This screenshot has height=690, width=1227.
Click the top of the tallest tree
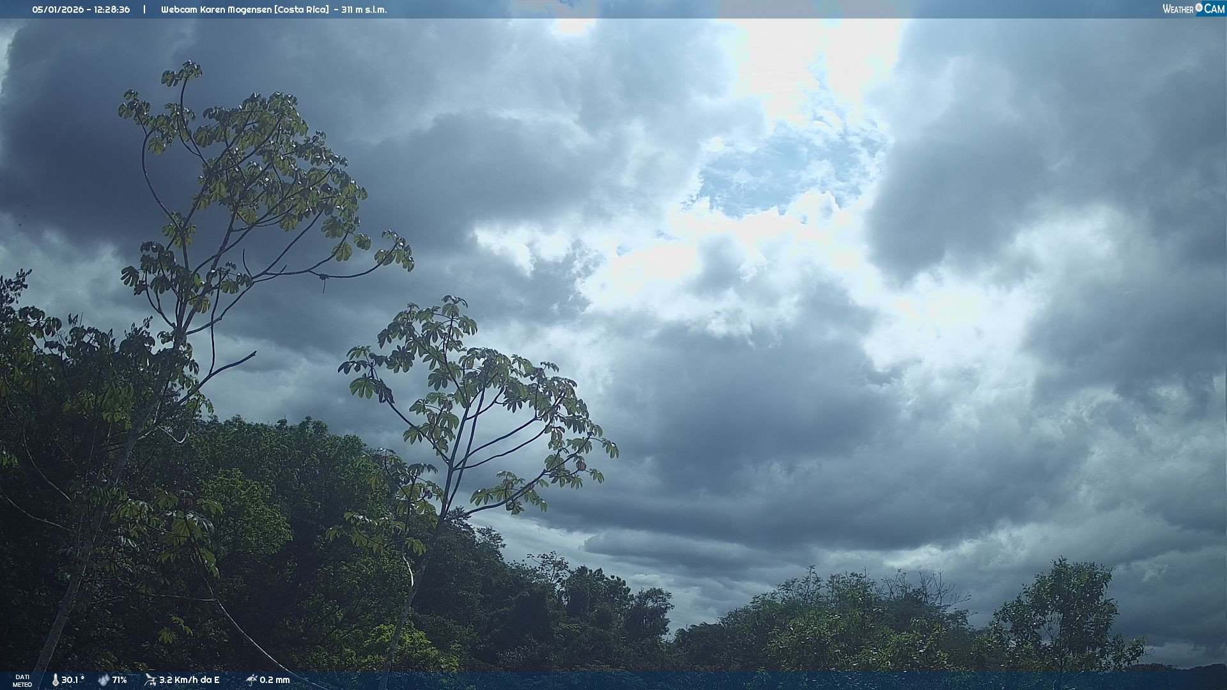(x=190, y=66)
